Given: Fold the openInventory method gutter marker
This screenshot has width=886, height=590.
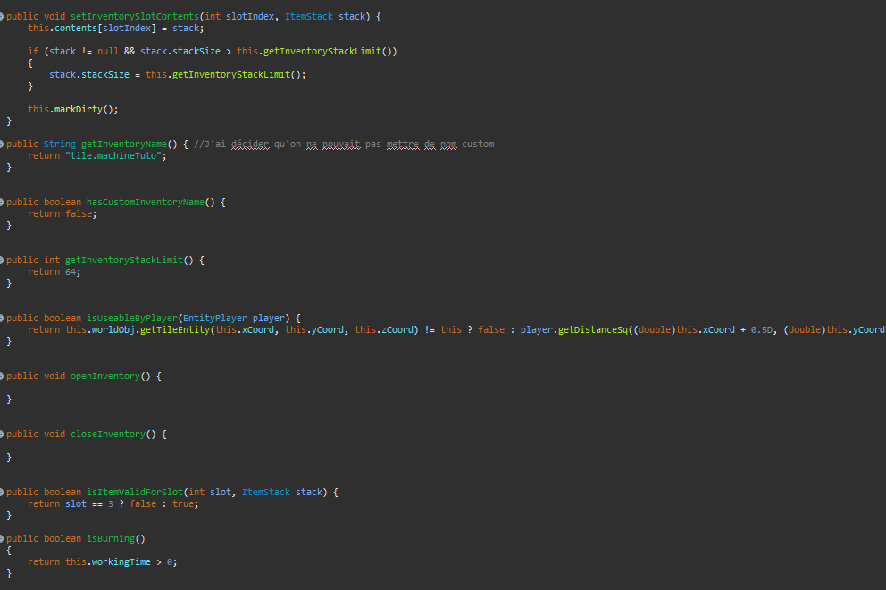Looking at the screenshot, I should [x=2, y=376].
